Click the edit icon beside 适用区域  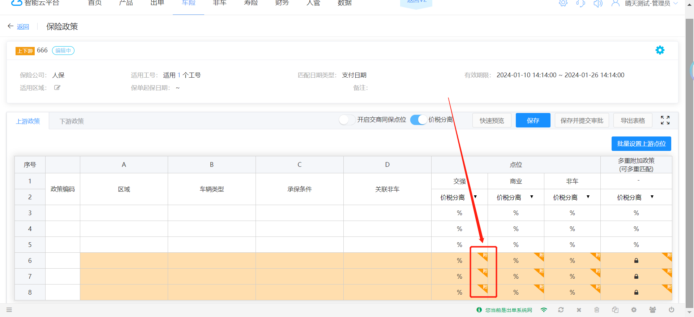click(57, 87)
